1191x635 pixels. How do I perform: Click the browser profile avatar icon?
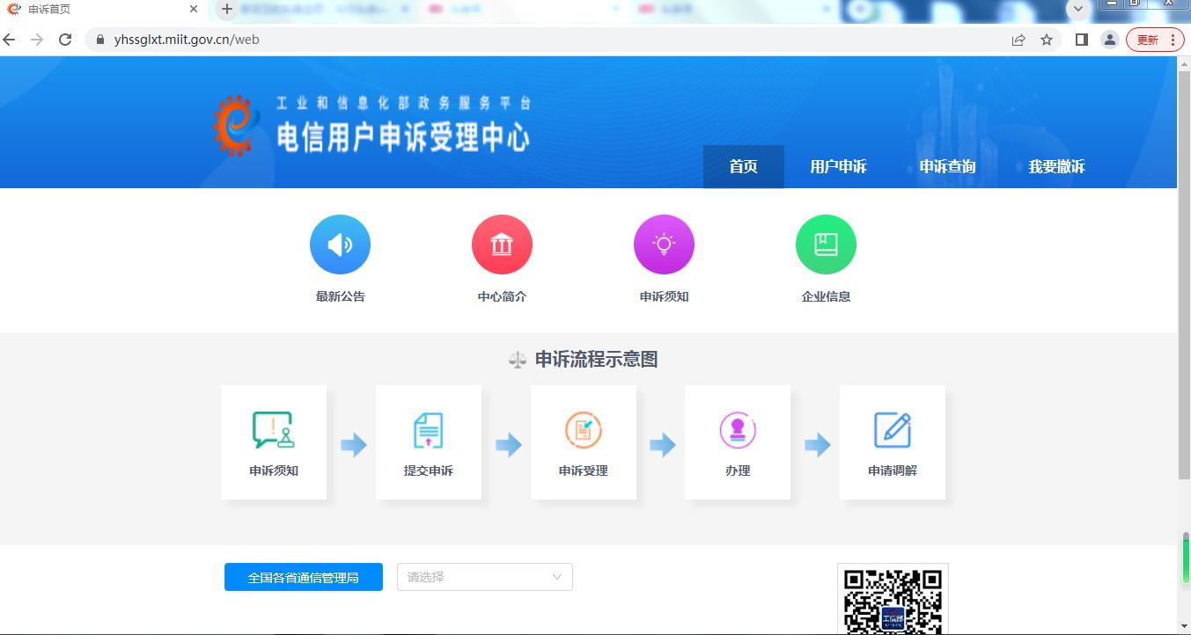tap(1109, 39)
